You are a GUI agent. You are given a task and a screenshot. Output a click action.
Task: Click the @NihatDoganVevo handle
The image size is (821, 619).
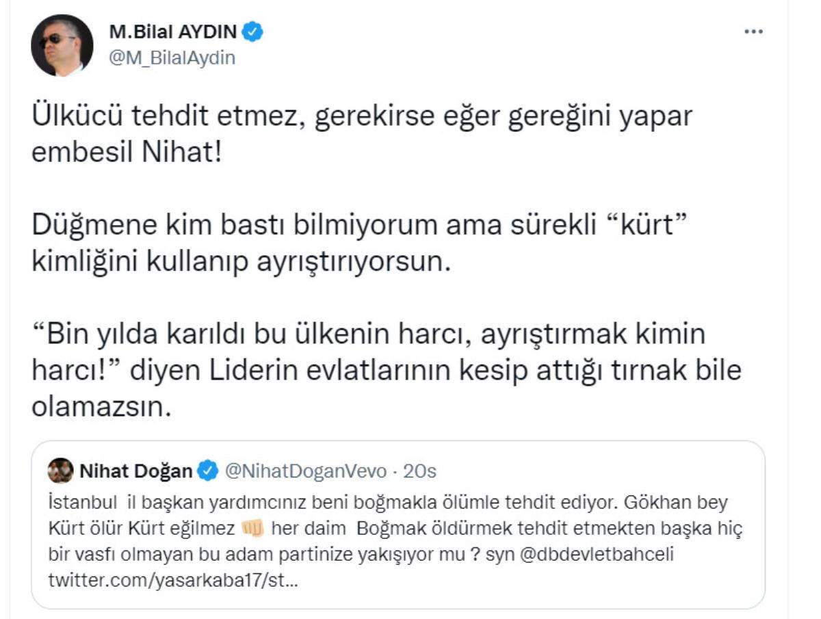(x=306, y=471)
